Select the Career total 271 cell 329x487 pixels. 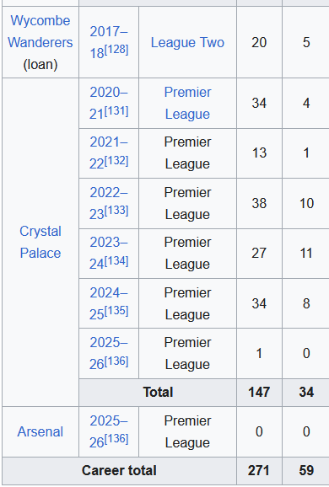point(259,470)
